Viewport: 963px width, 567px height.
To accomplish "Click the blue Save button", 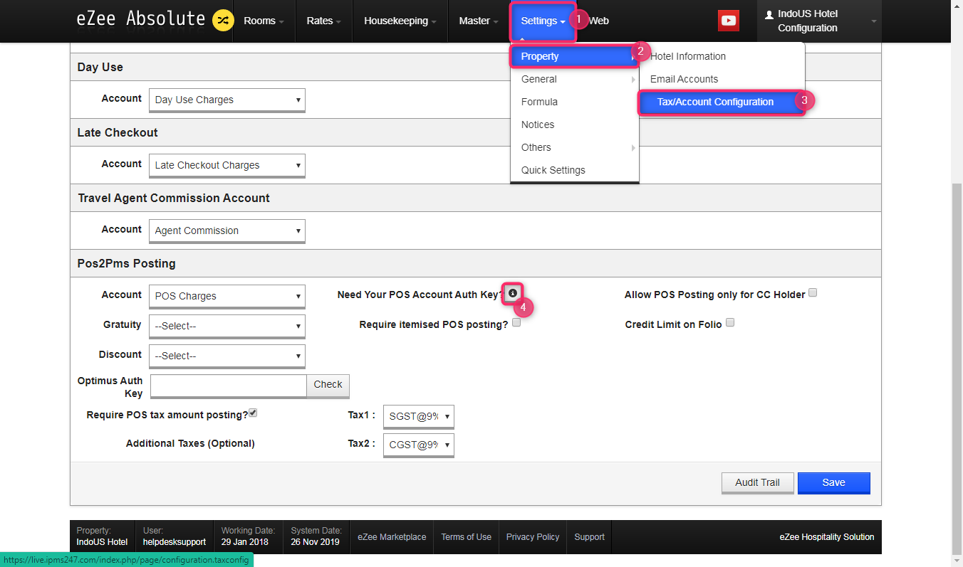I will click(834, 482).
